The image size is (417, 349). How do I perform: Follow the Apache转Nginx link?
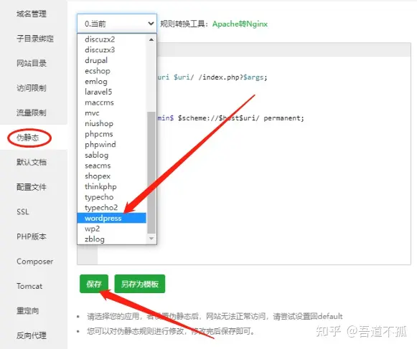point(240,24)
